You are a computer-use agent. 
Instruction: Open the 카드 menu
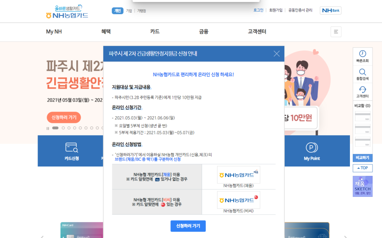point(155,32)
